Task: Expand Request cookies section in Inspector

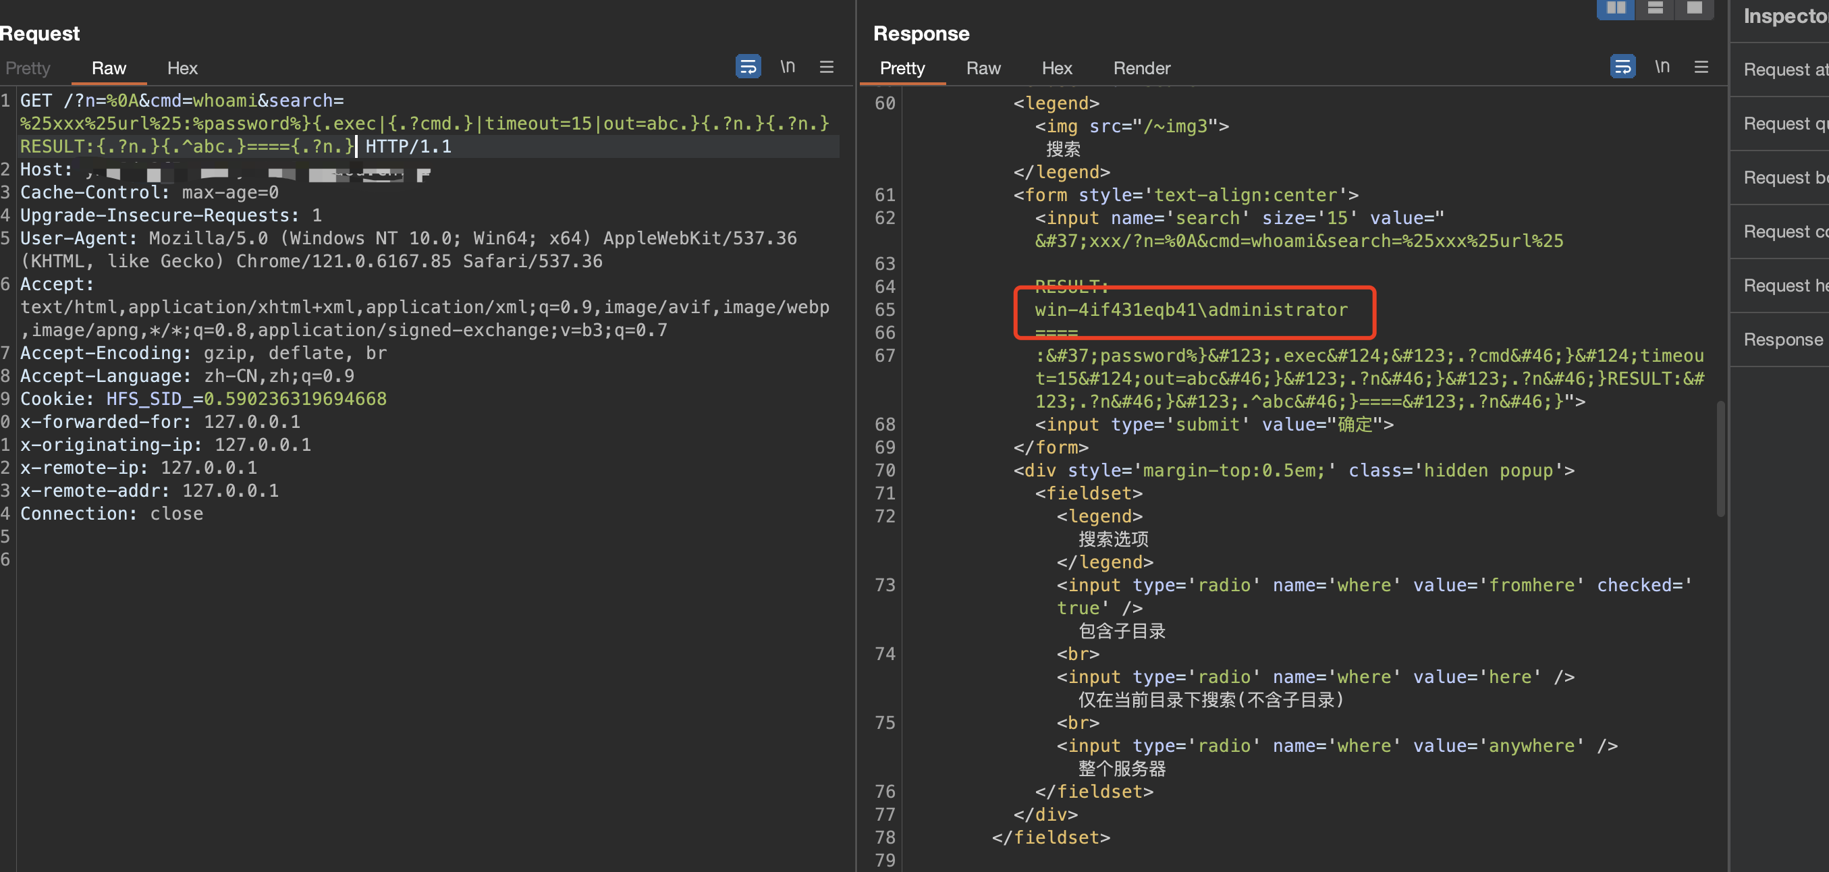Action: pos(1779,231)
